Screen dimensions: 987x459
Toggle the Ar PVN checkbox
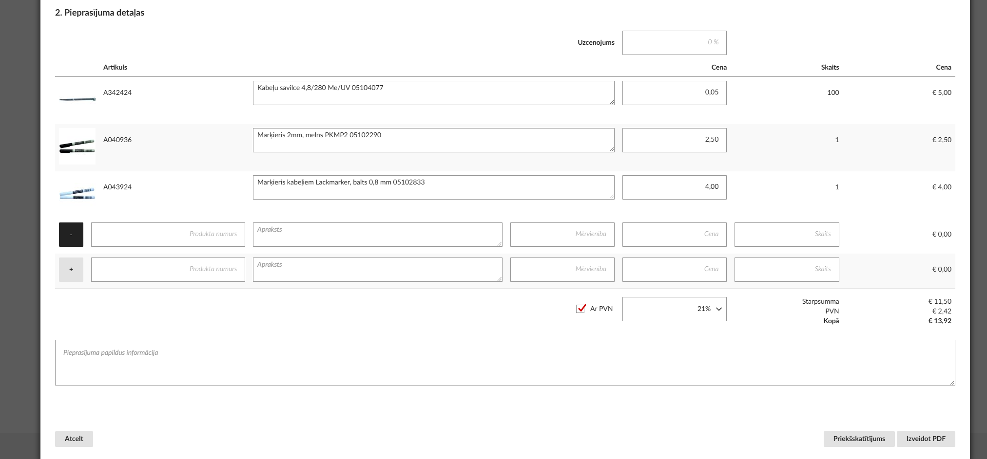(581, 309)
